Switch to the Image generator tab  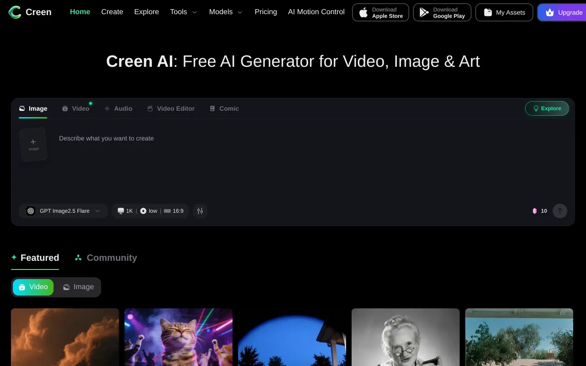33,108
